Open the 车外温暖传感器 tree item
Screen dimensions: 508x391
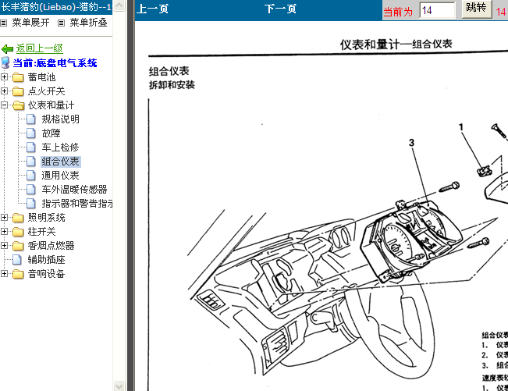pos(74,190)
